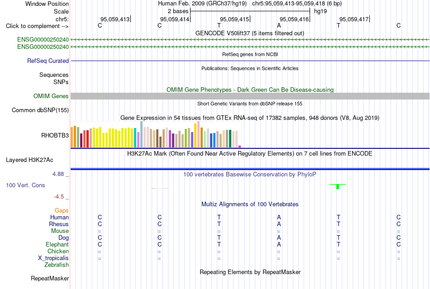Click the chr5:95,059,413-95,059,418 (6 bp) position text
This screenshot has height=289, width=430.
297,4
